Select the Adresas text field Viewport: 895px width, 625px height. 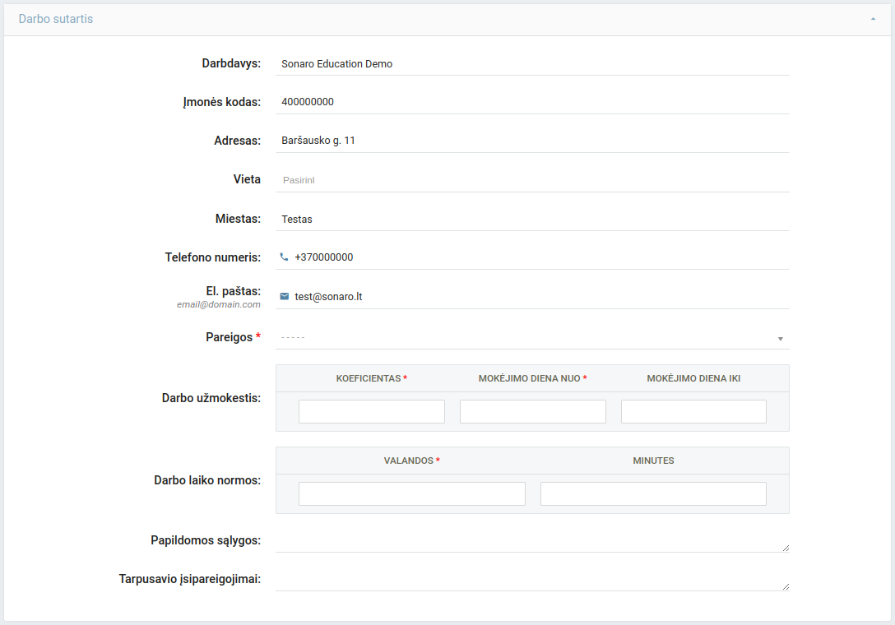[x=532, y=141]
